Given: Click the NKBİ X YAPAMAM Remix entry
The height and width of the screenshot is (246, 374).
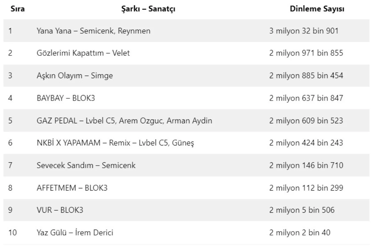Looking at the screenshot, I should 115,143.
